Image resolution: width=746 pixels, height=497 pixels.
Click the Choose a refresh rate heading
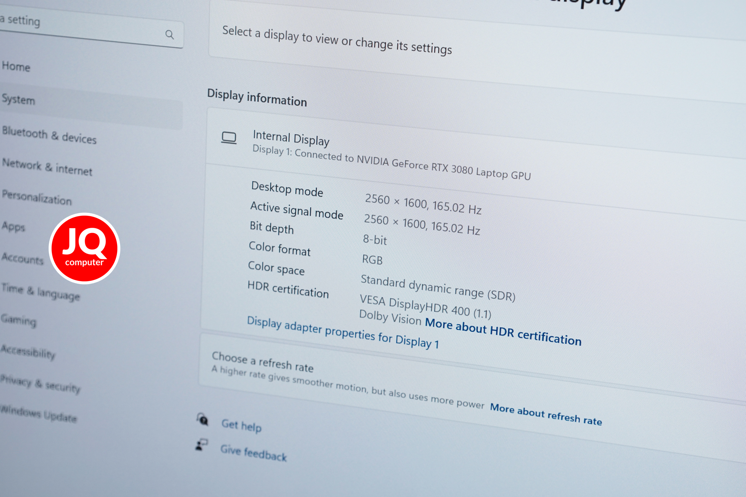click(x=263, y=362)
